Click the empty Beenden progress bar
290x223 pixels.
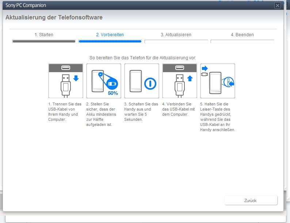point(242,41)
